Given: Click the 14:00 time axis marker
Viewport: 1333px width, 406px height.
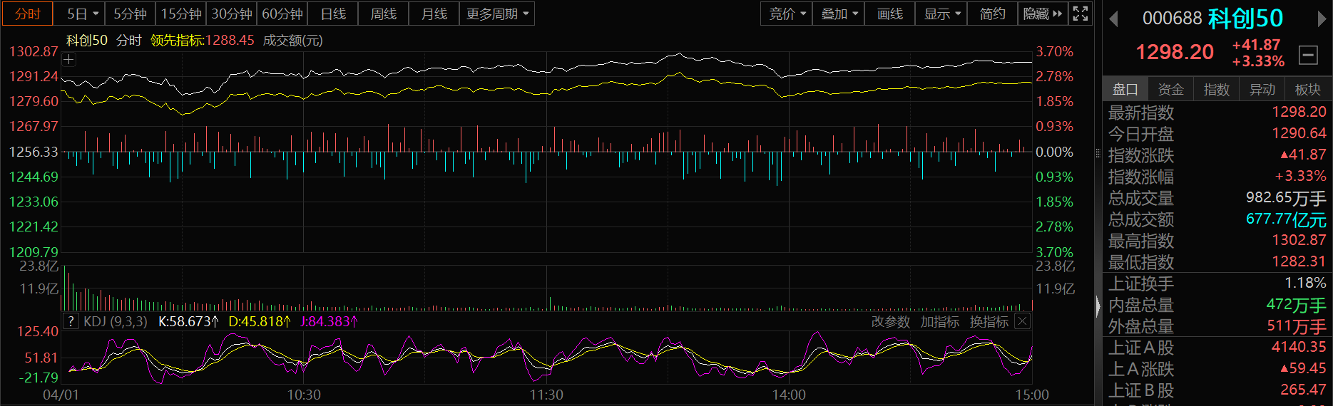Looking at the screenshot, I should (x=789, y=395).
